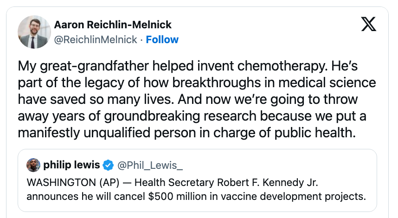
Task: Follow Aaron Reichlin-Melnick
Action: pyautogui.click(x=162, y=40)
